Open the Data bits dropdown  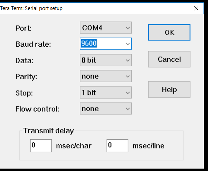[106, 60]
